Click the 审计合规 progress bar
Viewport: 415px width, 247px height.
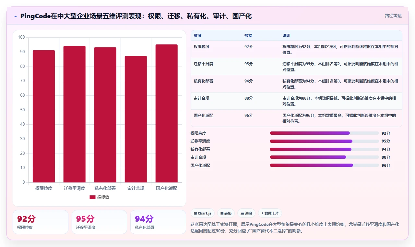(x=324, y=157)
